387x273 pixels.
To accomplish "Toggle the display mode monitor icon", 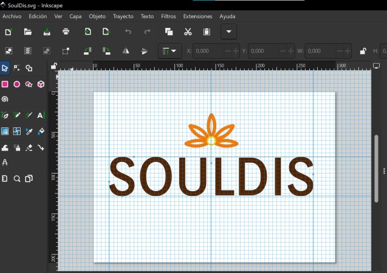I will [x=377, y=66].
